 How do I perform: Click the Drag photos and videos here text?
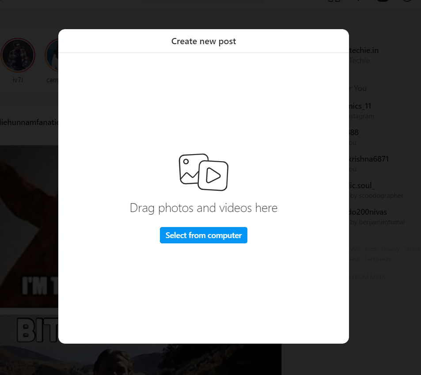pyautogui.click(x=203, y=208)
